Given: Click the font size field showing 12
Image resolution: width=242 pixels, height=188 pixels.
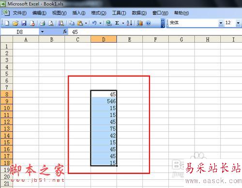Looking at the screenshot, I should pyautogui.click(x=229, y=23).
